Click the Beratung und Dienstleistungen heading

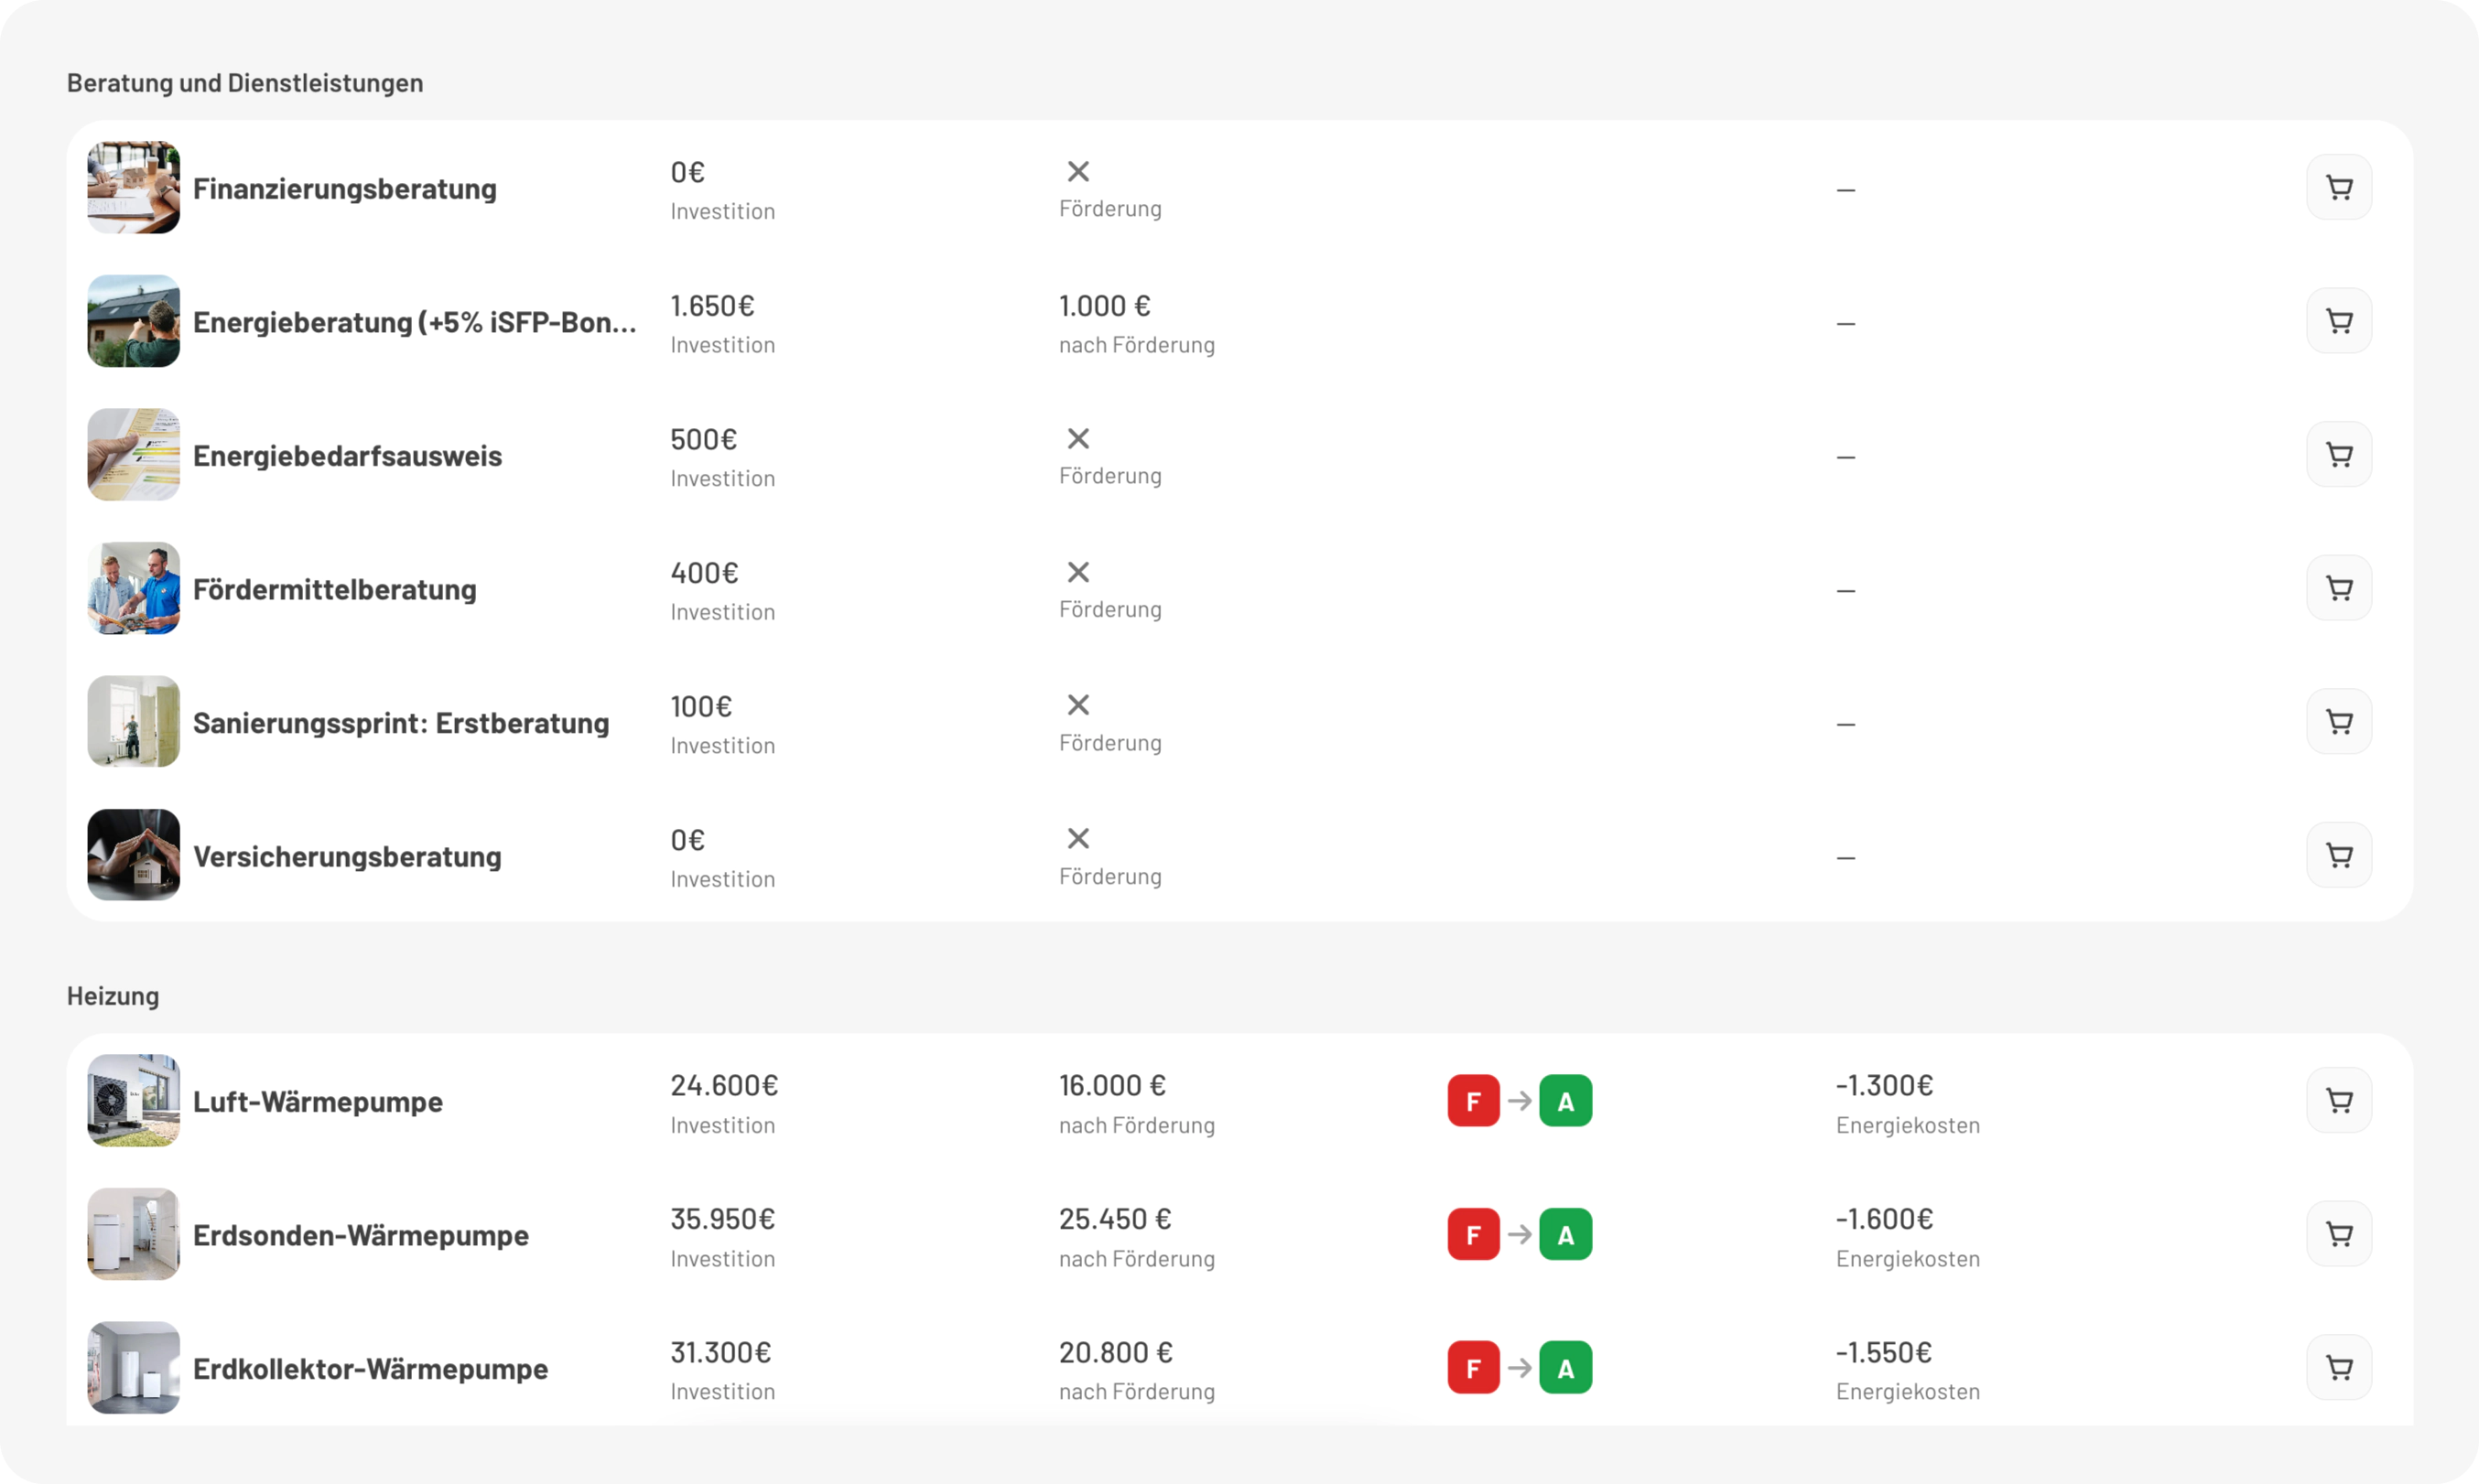point(245,83)
